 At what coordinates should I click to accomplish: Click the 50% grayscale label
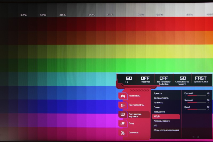(92, 15)
